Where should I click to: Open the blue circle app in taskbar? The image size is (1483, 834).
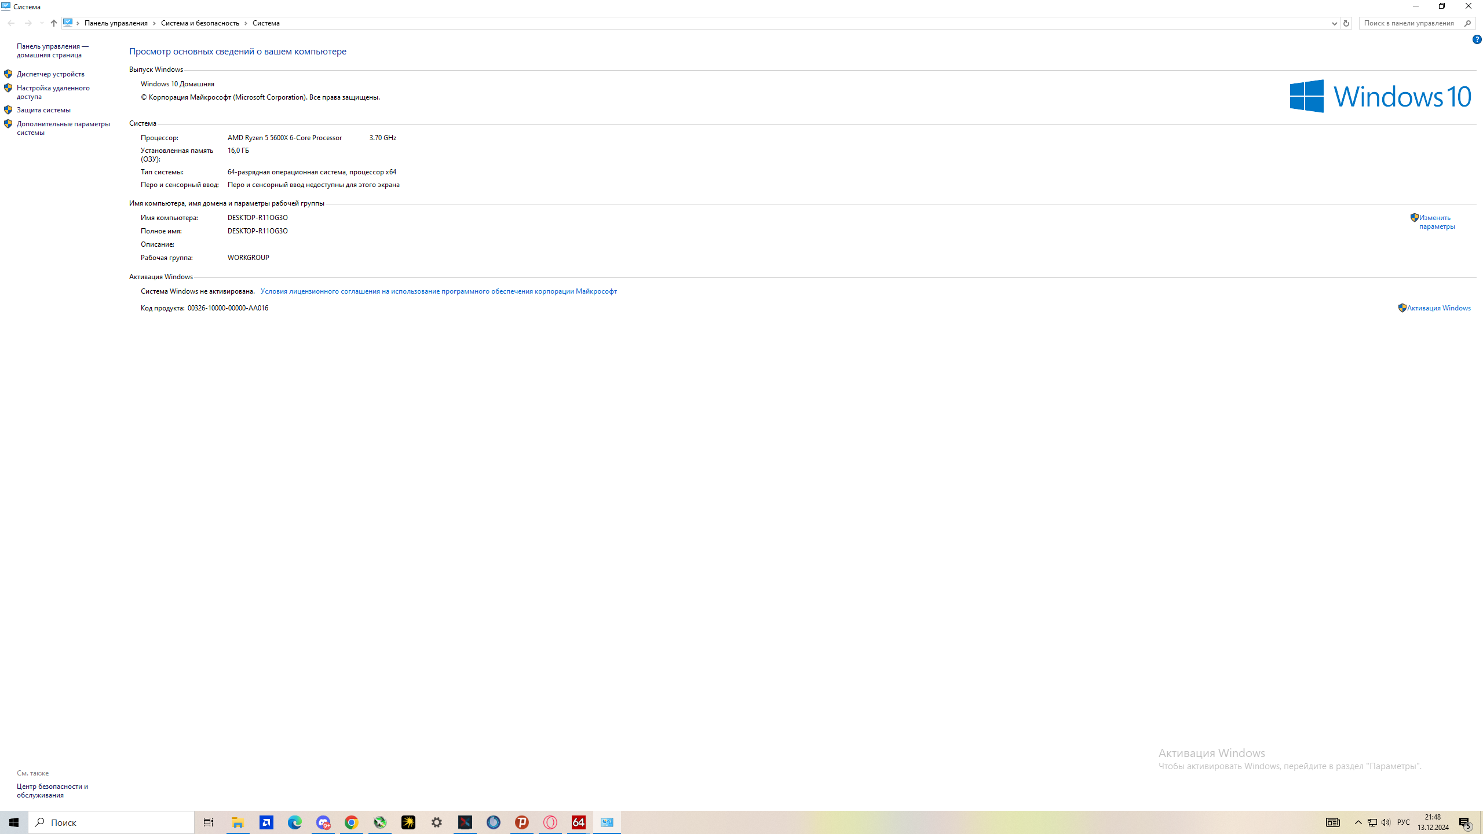coord(494,822)
